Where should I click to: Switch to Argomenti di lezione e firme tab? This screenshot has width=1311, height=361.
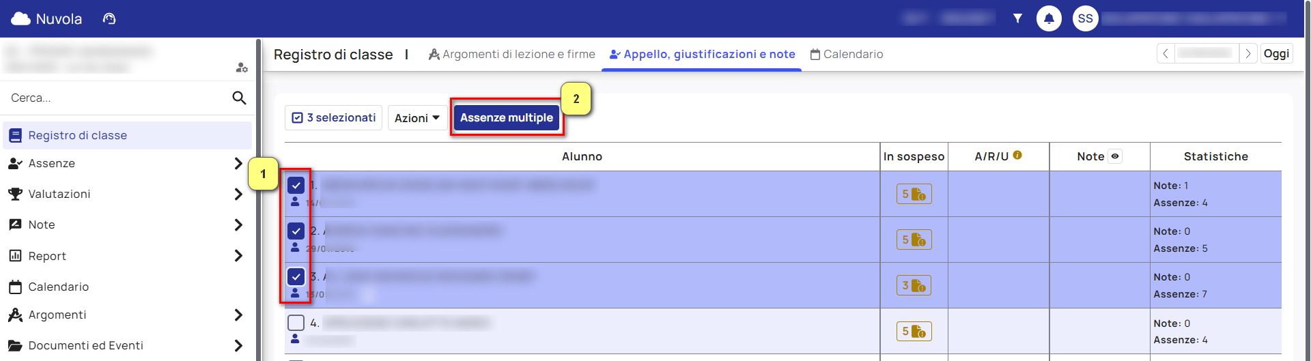click(511, 54)
